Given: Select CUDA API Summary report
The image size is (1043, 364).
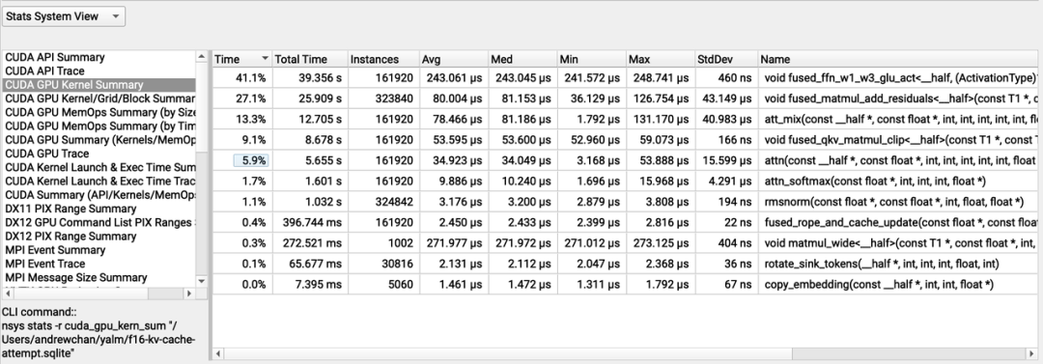Looking at the screenshot, I should tap(54, 57).
